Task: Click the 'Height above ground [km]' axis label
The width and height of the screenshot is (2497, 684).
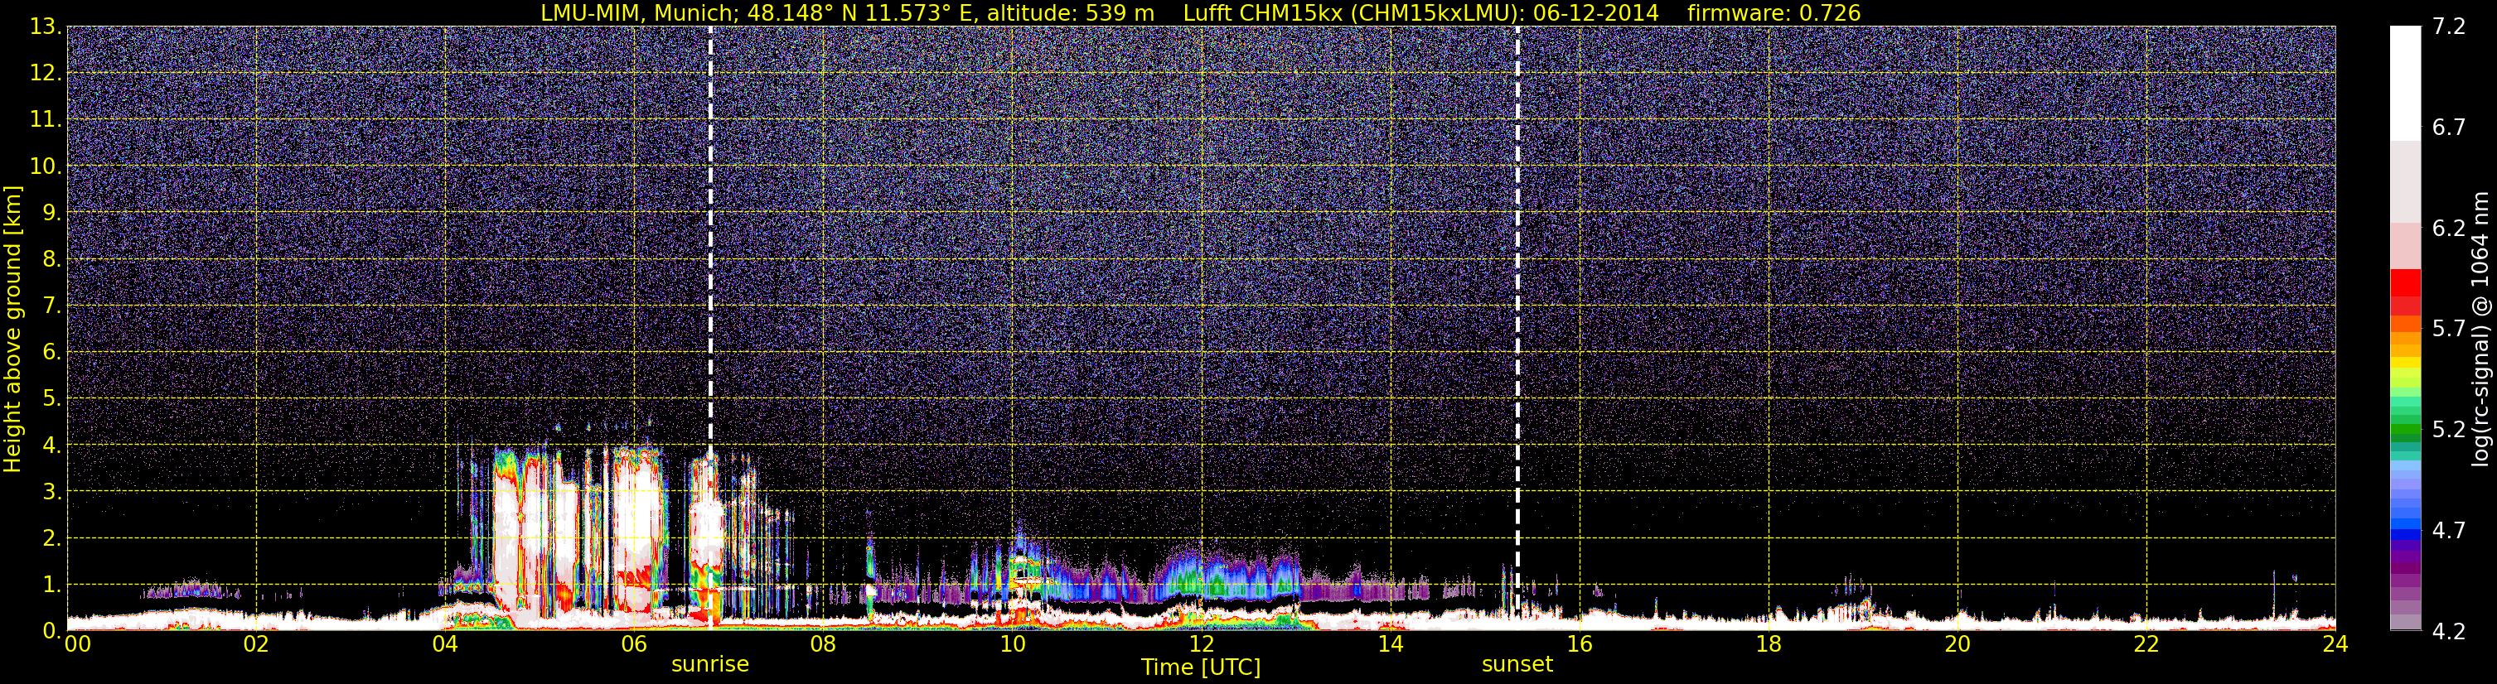Action: pyautogui.click(x=12, y=330)
